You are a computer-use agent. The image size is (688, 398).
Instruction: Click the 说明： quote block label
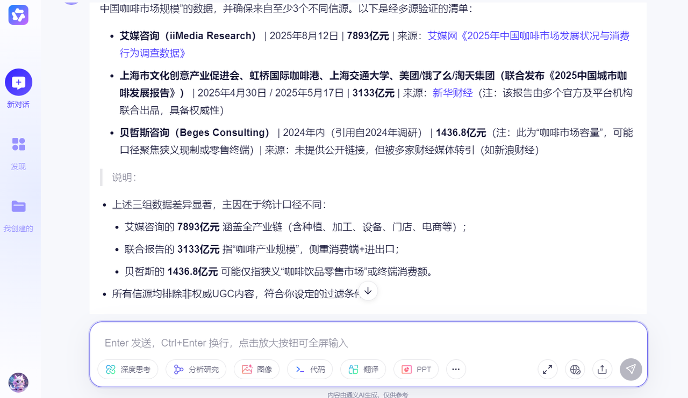coord(125,178)
